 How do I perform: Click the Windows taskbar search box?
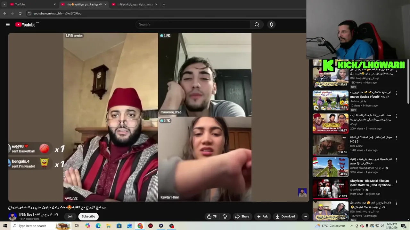[41, 226]
